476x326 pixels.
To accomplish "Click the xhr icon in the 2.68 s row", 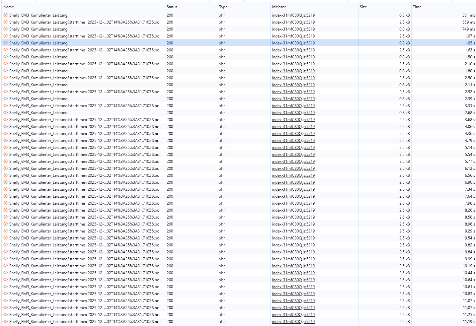I will (6, 113).
